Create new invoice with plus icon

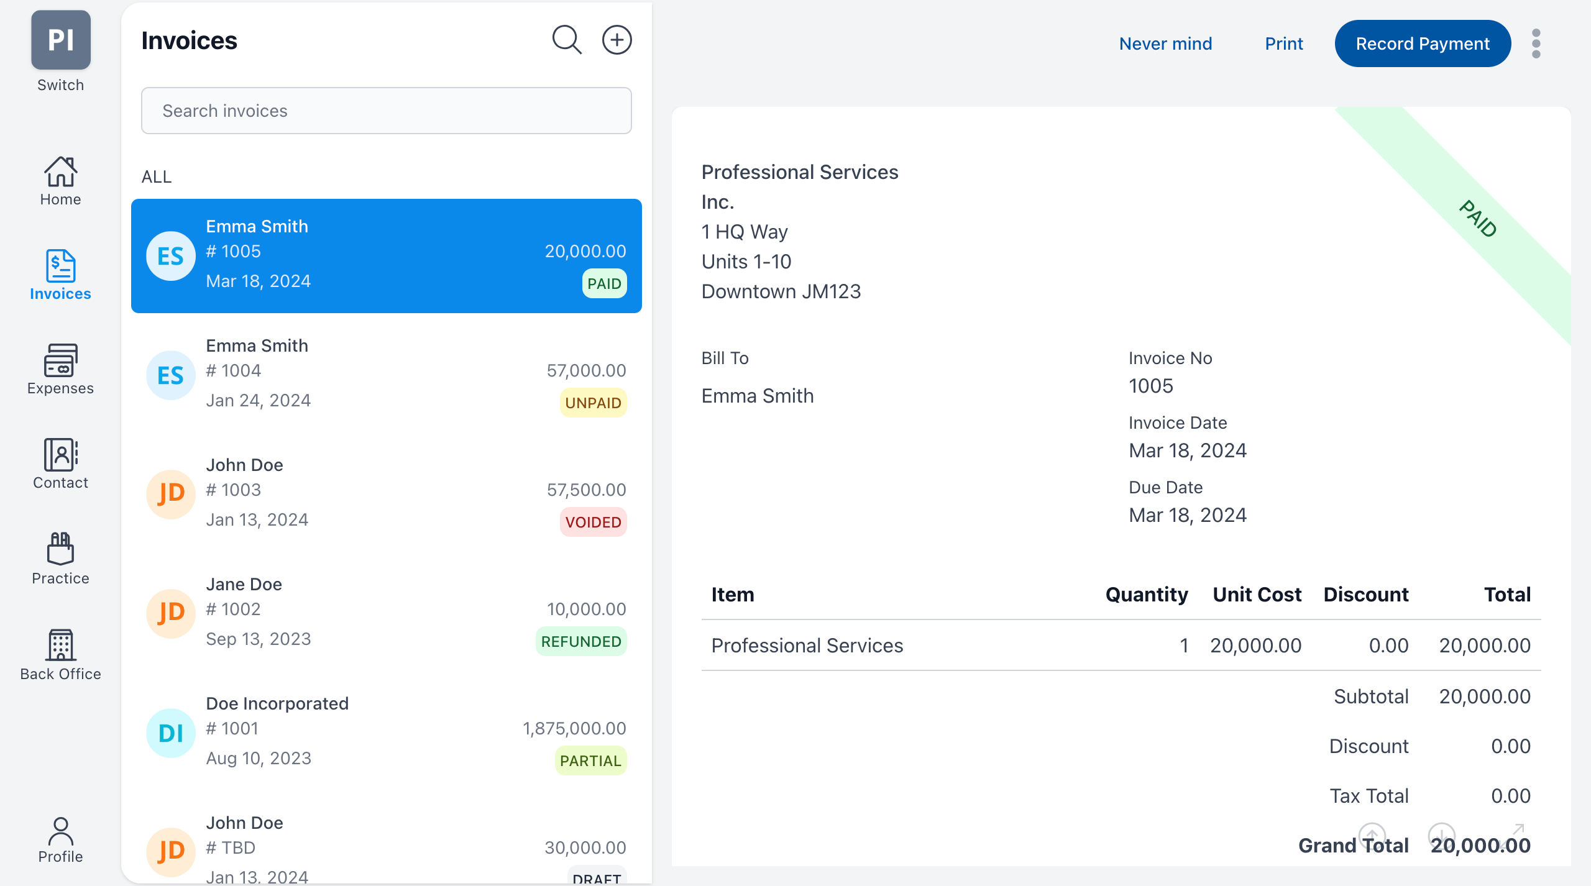tap(617, 40)
